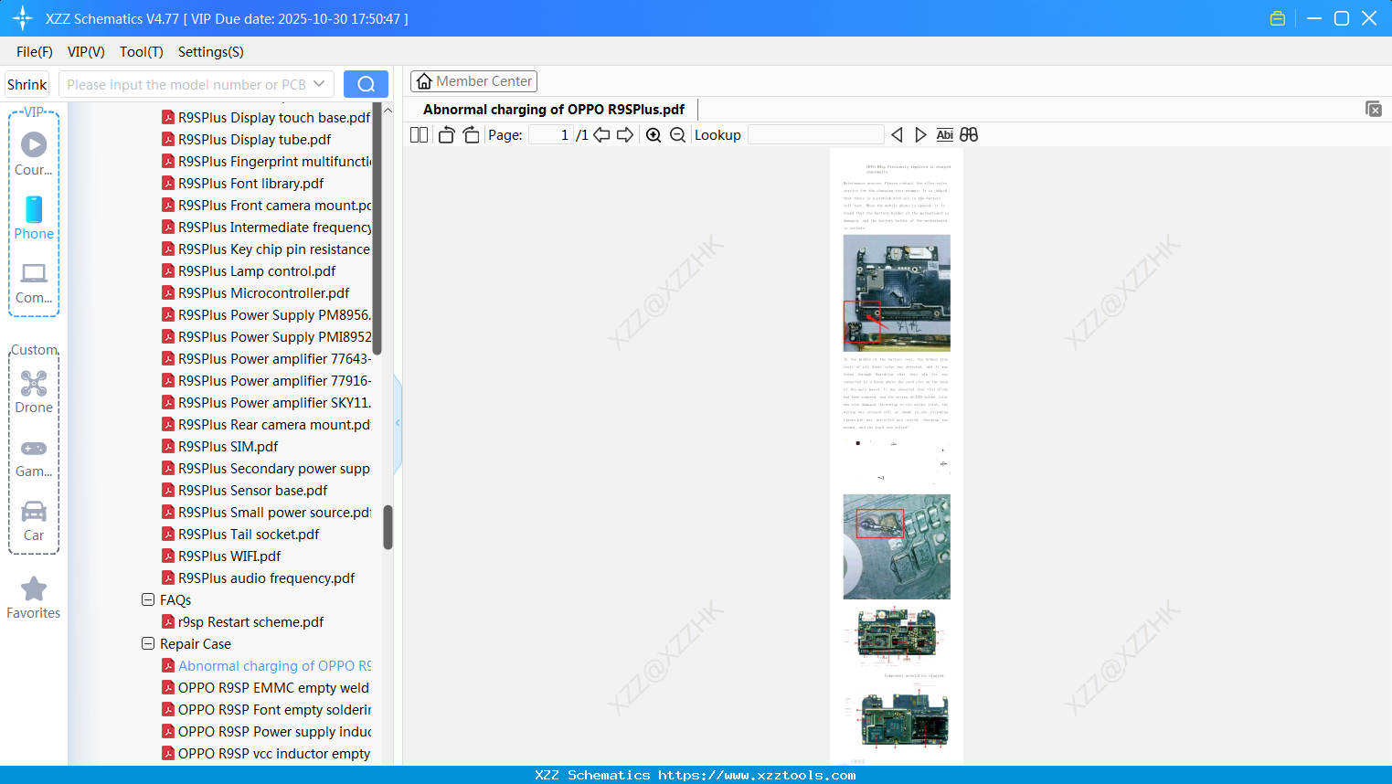
Task: Open the Member Center button
Action: pyautogui.click(x=473, y=81)
